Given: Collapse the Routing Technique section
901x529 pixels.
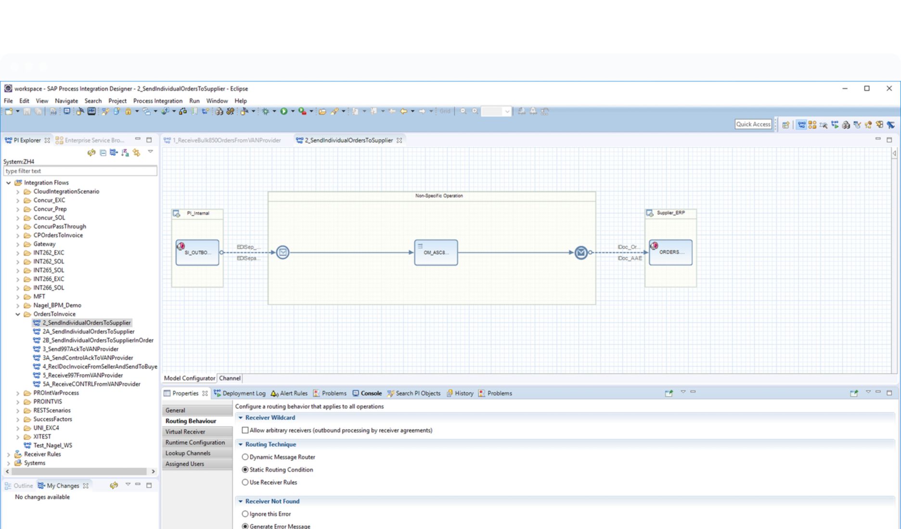Looking at the screenshot, I should (x=241, y=445).
